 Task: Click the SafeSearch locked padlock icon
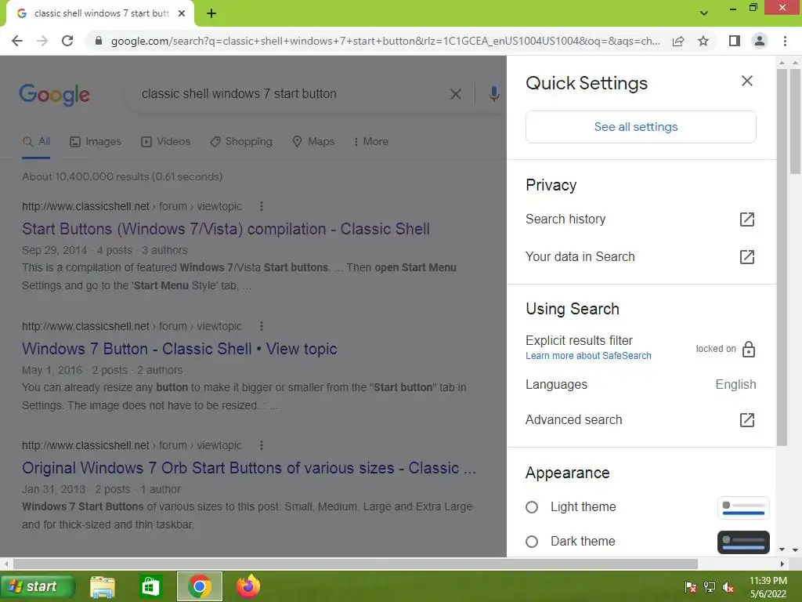click(x=748, y=349)
